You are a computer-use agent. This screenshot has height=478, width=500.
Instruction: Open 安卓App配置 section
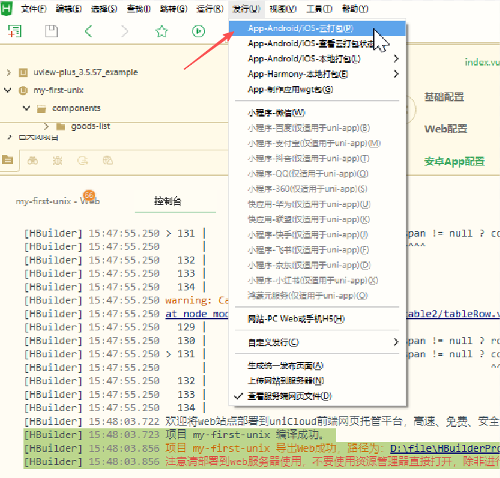454,161
